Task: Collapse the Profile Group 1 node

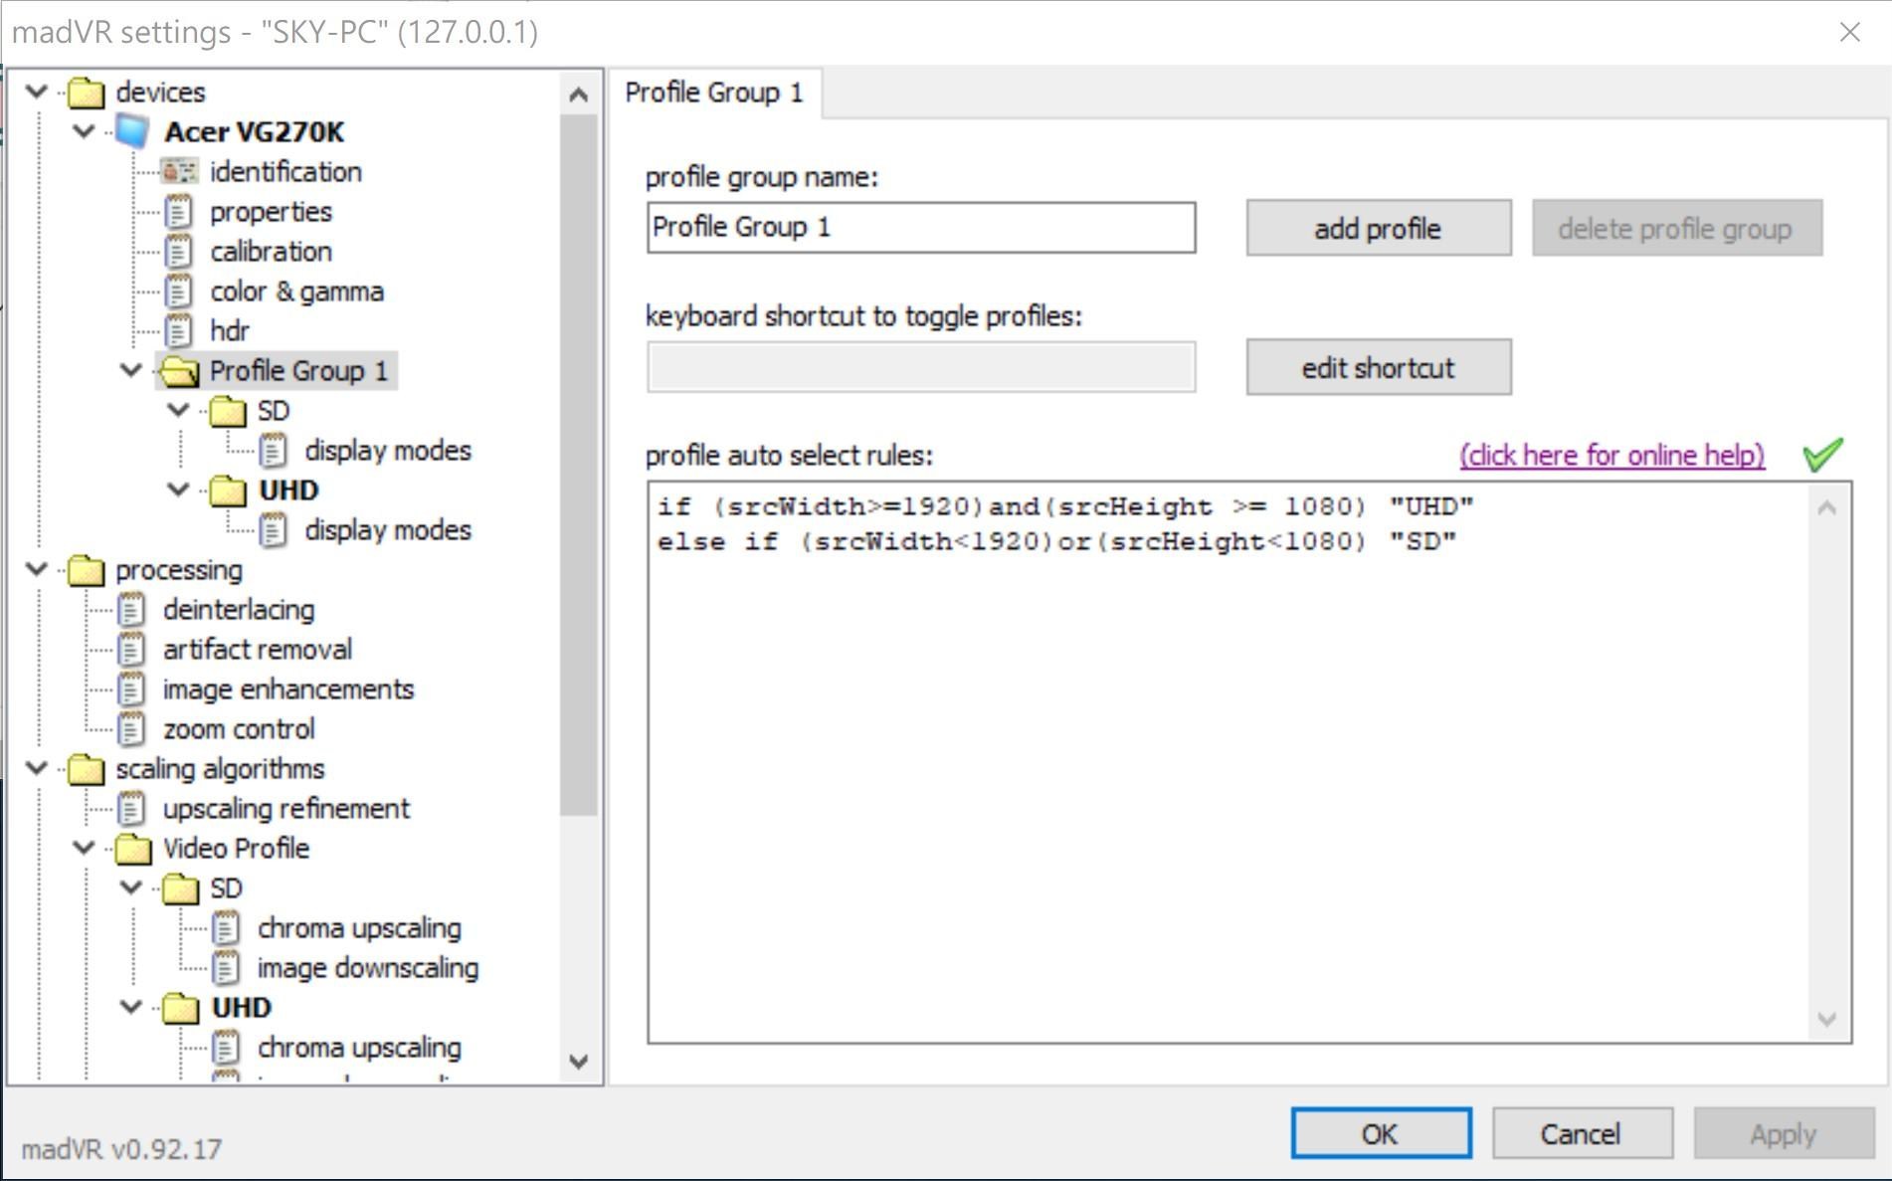Action: point(131,370)
